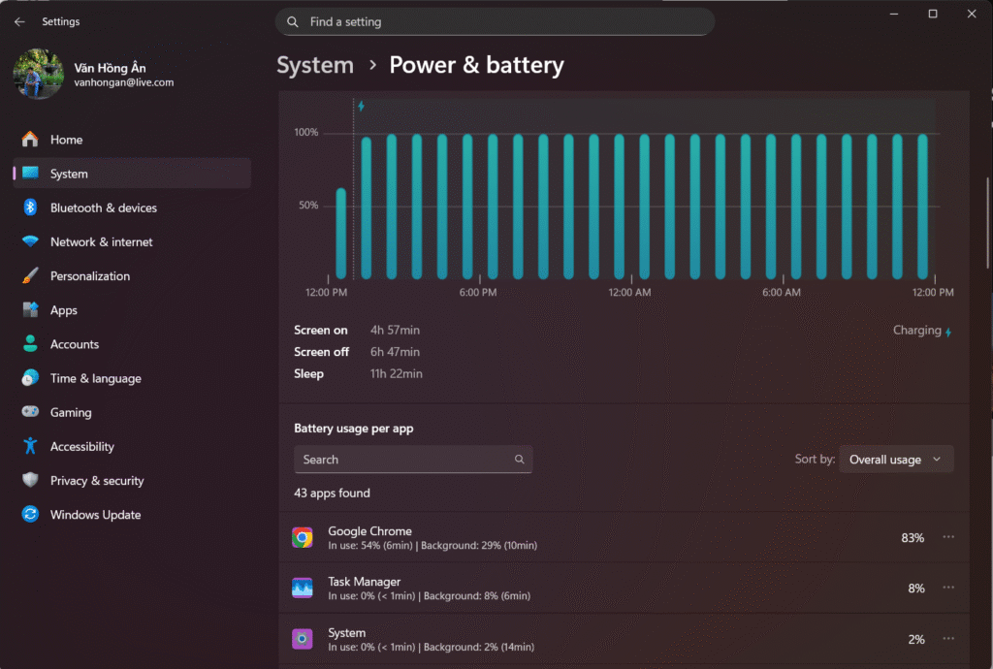The width and height of the screenshot is (993, 669).
Task: Click the search magnifier icon in Find a setting
Action: coord(293,21)
